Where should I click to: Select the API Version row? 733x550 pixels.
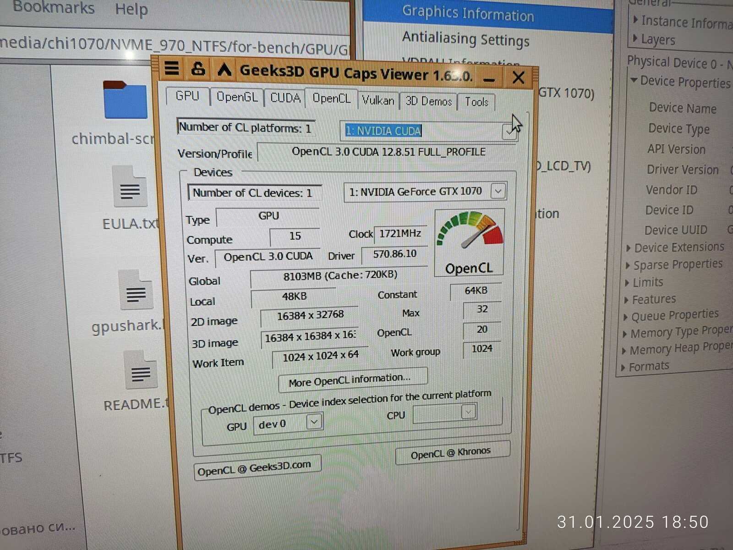click(x=676, y=149)
